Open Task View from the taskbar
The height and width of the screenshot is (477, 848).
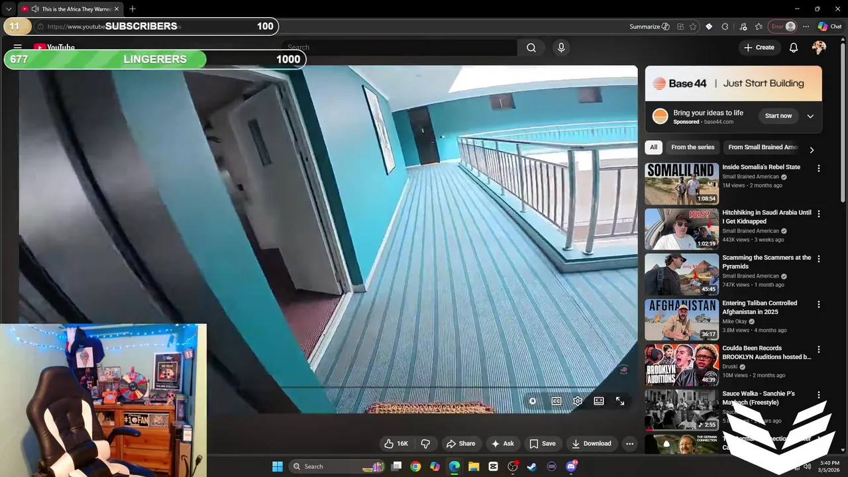coord(396,466)
